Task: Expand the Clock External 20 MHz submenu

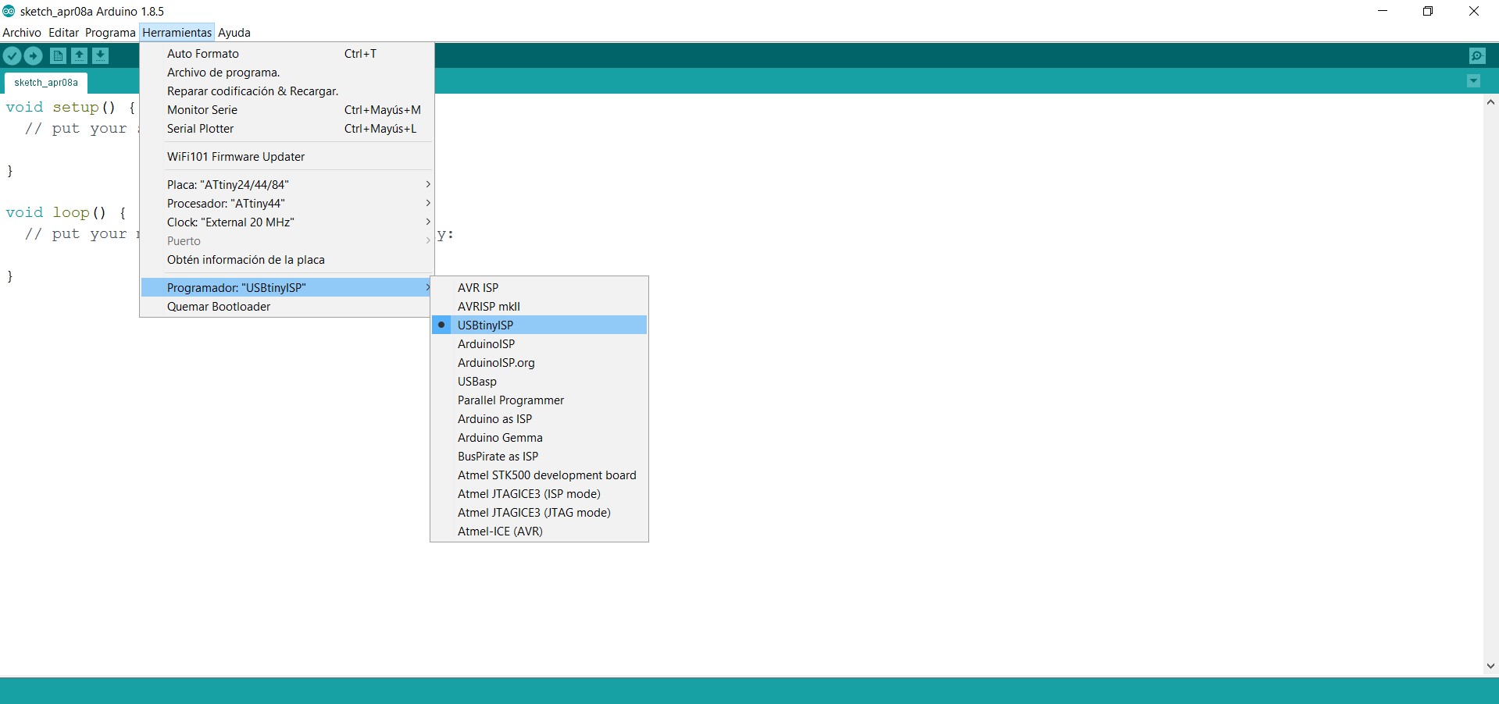Action: (x=287, y=222)
